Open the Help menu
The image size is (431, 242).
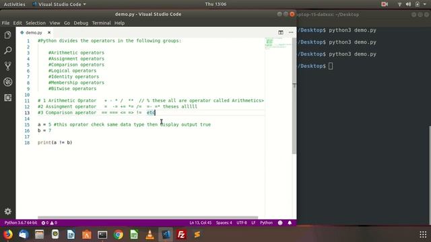(x=119, y=23)
